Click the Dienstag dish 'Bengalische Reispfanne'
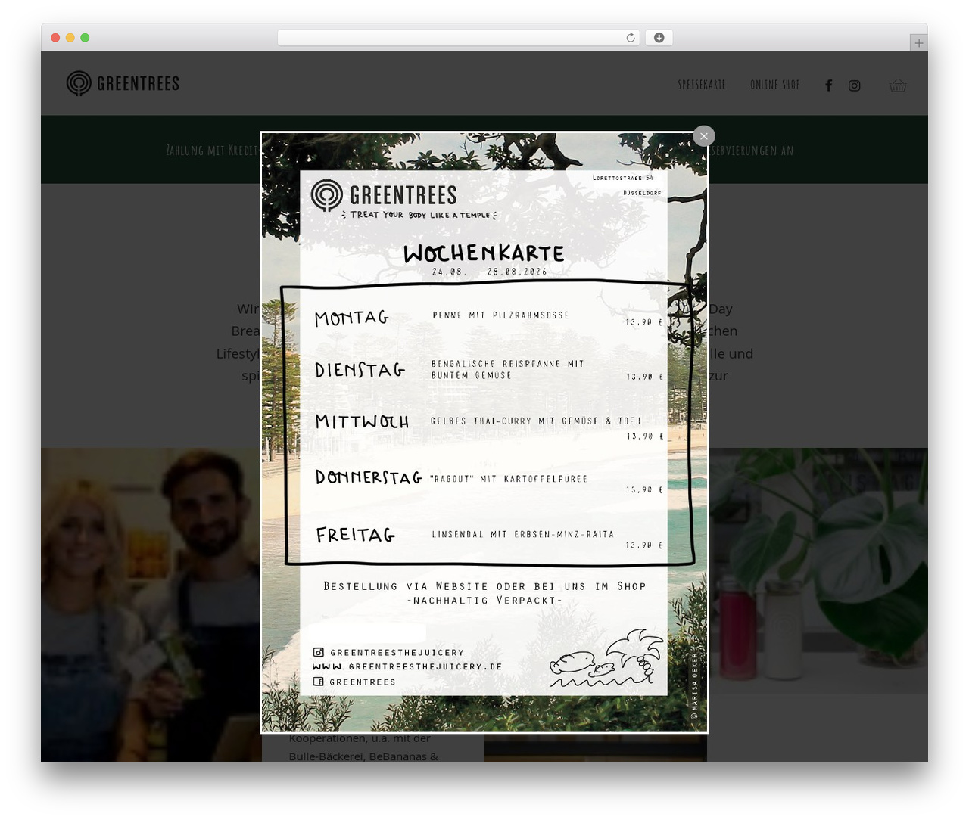This screenshot has width=969, height=820. click(508, 369)
